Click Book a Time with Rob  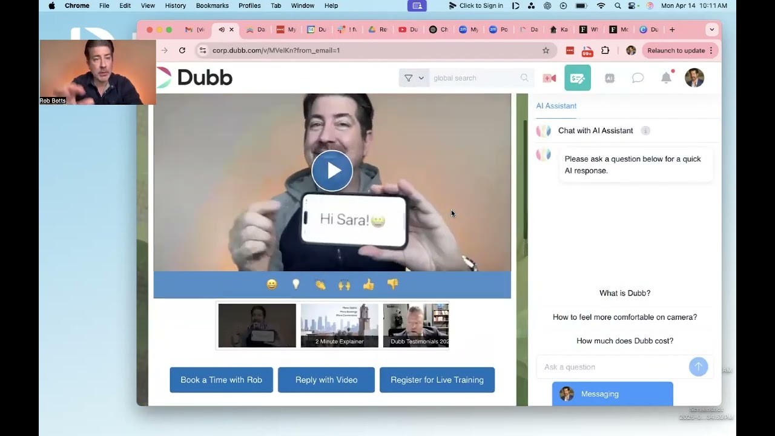coord(221,380)
